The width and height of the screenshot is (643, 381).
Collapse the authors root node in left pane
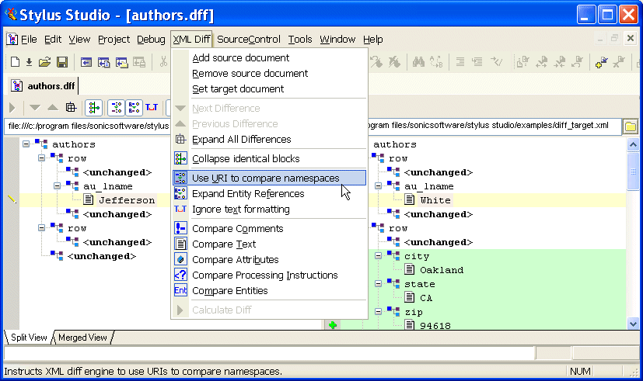click(x=27, y=144)
